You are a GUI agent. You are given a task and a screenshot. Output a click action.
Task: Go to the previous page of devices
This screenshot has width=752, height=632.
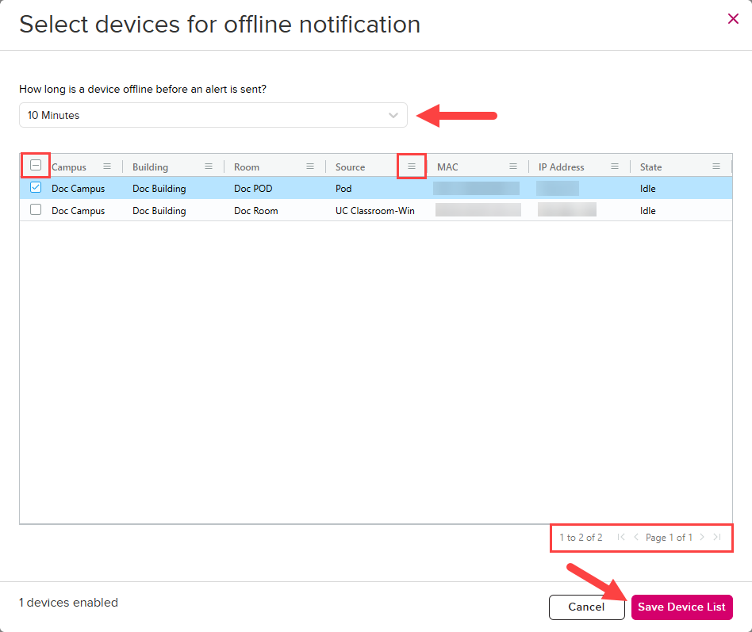coord(635,538)
